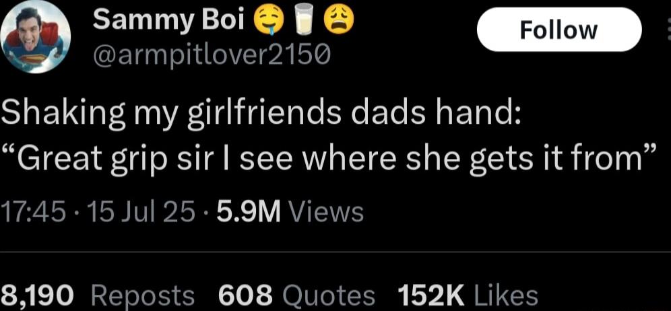Click the glass of milk emoji
This screenshot has width=671, height=311.
304,22
